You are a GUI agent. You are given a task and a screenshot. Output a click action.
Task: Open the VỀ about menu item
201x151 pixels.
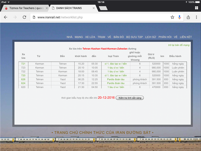(x=176, y=37)
